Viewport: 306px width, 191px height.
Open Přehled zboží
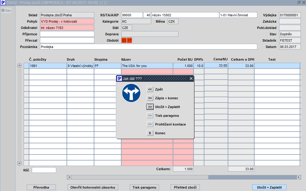185,187
